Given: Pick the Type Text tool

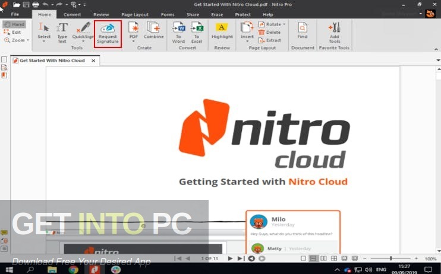Looking at the screenshot, I should coord(62,33).
